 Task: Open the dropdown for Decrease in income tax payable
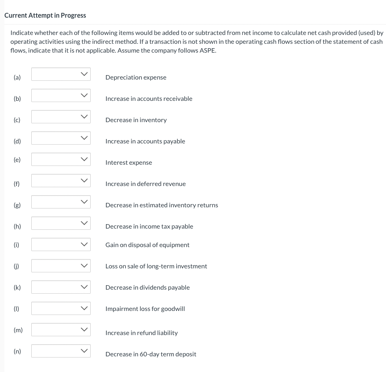pos(61,223)
